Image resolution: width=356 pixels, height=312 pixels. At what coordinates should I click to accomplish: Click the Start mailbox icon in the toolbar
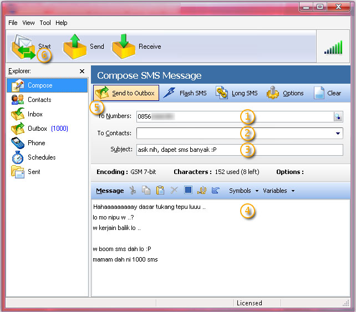(x=23, y=47)
